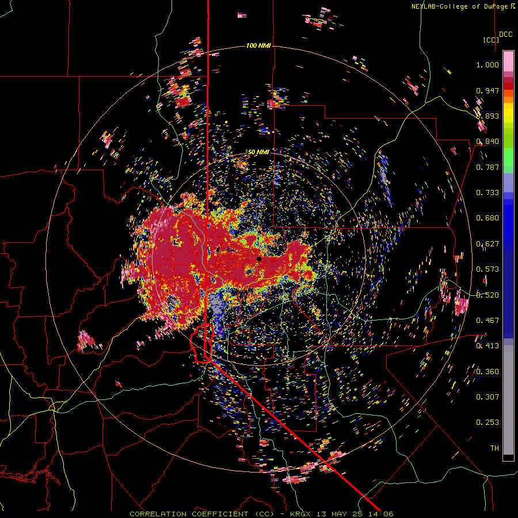This screenshot has width=518, height=518.
Task: Select the 0.840 legend value
Action: click(x=487, y=142)
